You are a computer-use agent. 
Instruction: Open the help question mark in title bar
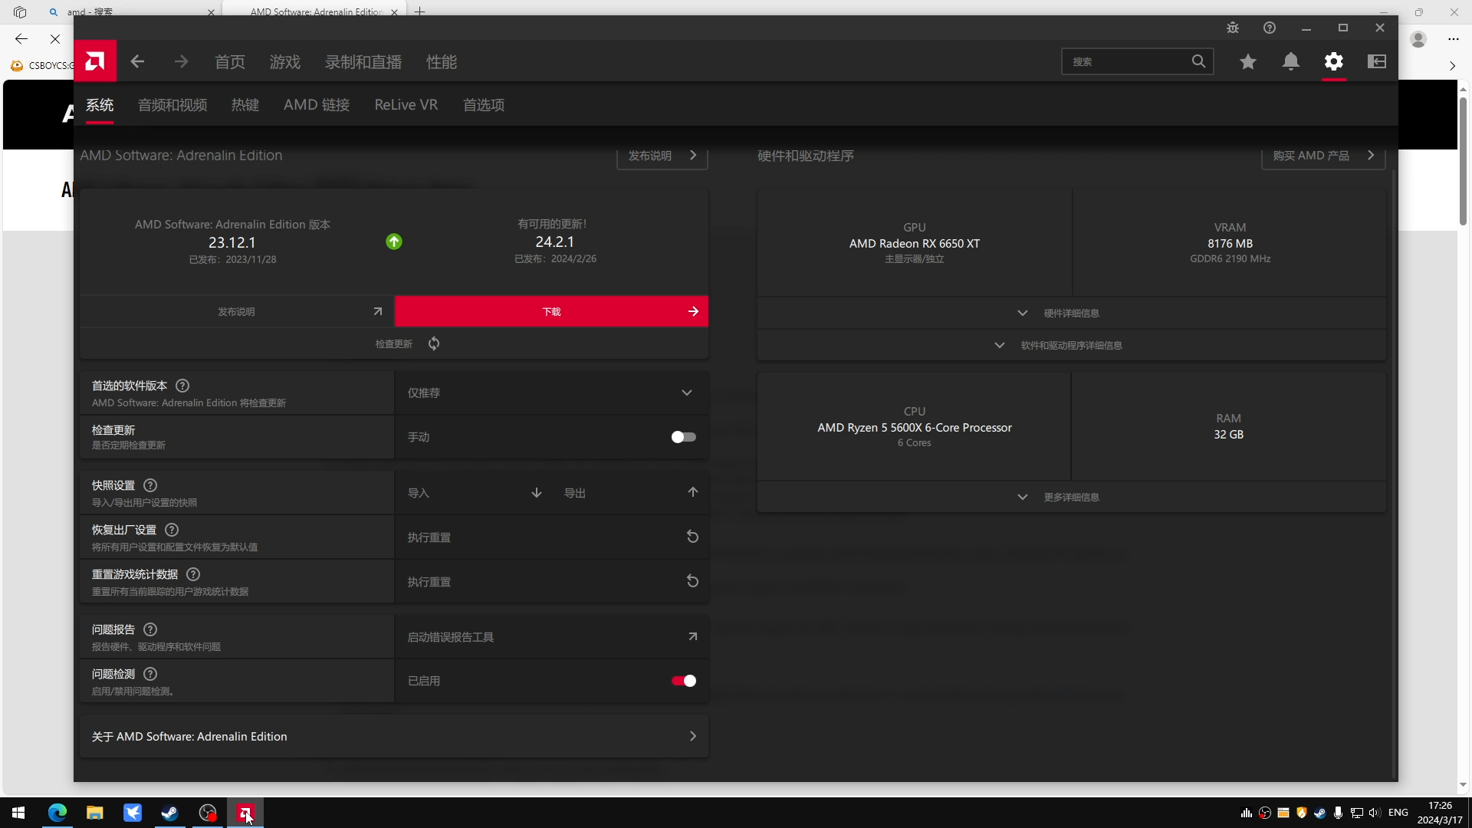(1270, 28)
